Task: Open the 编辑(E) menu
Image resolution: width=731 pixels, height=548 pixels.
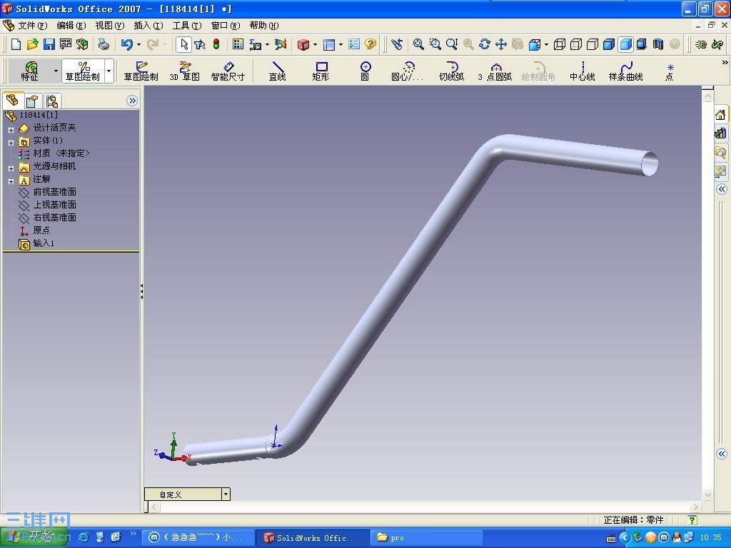Action: 71,25
